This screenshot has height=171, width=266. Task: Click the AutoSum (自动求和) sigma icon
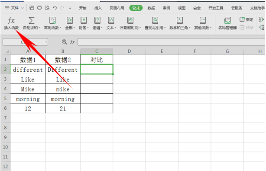[x=31, y=20]
